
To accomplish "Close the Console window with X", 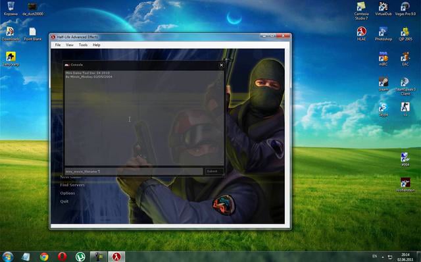I will [221, 65].
